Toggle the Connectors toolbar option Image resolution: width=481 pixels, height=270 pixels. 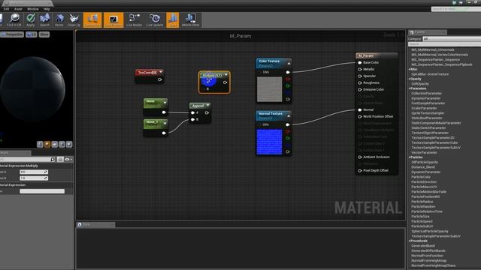[x=92, y=20]
